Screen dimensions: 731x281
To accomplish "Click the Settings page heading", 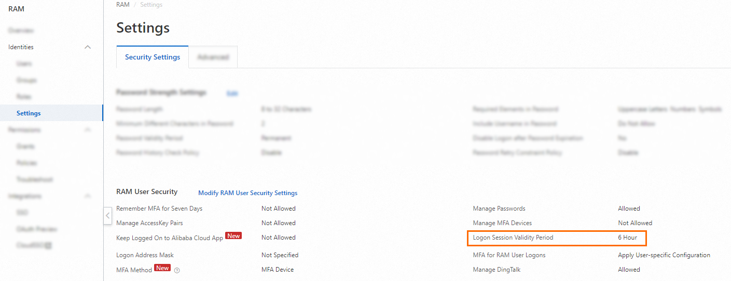I will pyautogui.click(x=143, y=27).
